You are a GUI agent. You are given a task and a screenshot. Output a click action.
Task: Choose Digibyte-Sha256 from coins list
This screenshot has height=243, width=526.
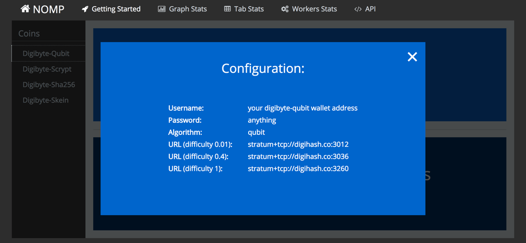coord(49,85)
